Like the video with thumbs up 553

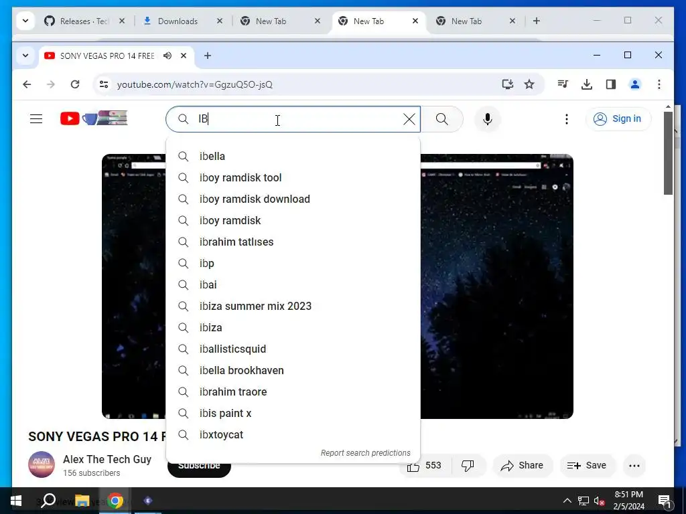point(425,466)
